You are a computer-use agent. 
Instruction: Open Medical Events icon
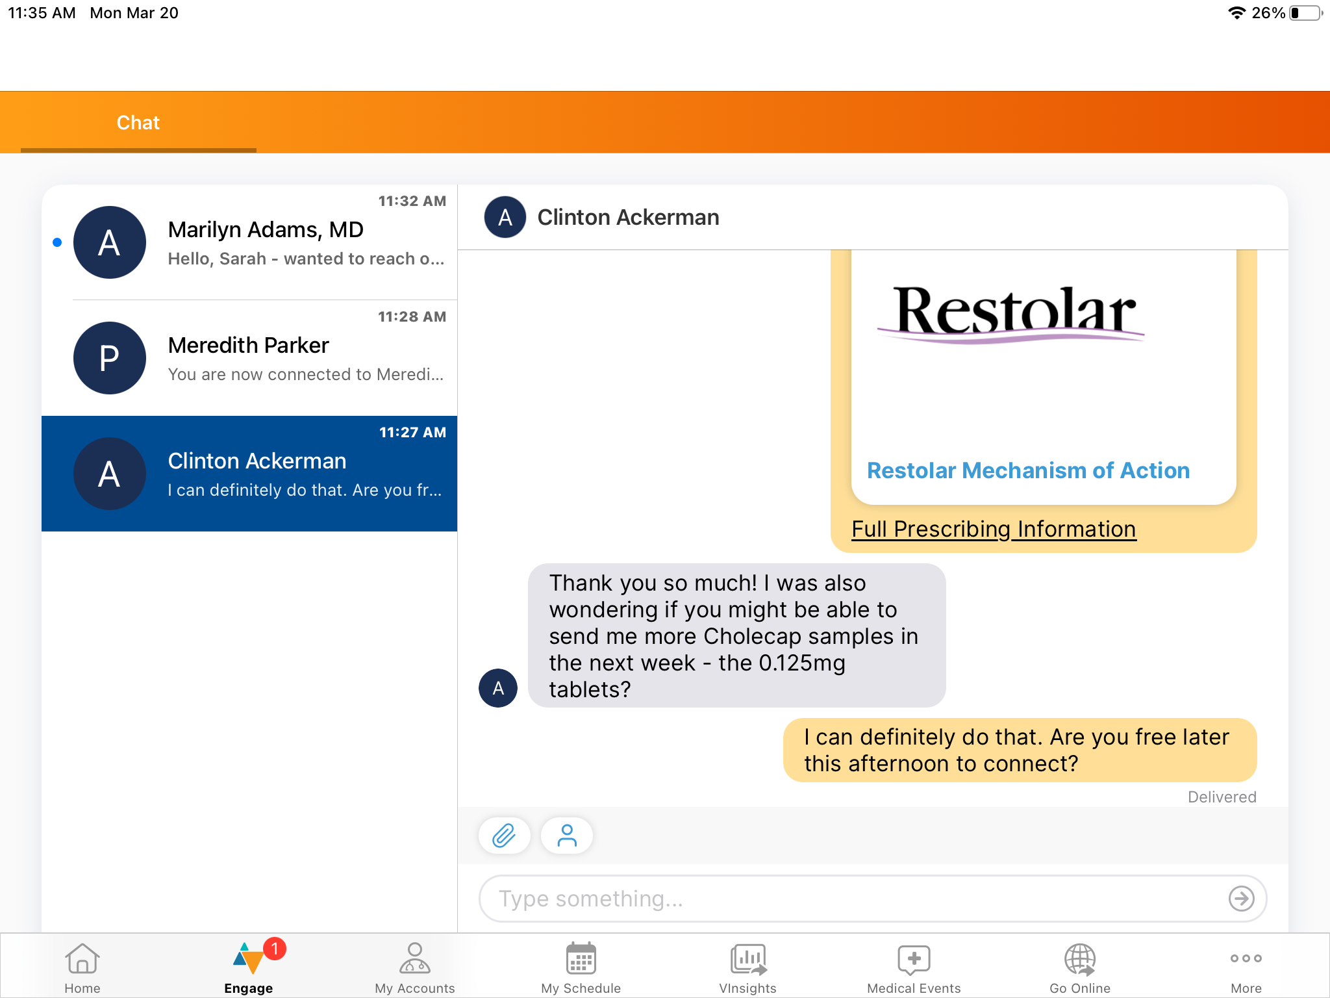(914, 967)
